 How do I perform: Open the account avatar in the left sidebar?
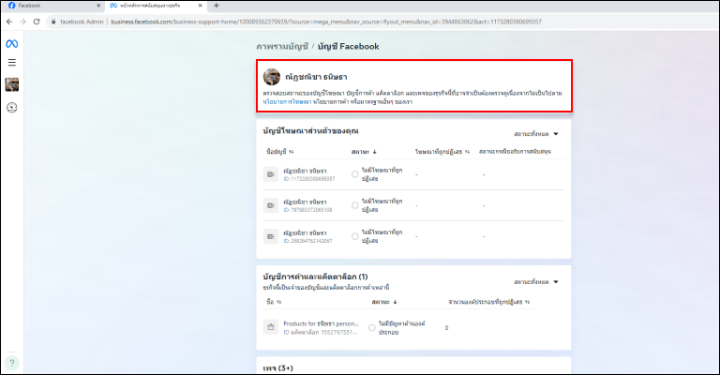coord(12,84)
